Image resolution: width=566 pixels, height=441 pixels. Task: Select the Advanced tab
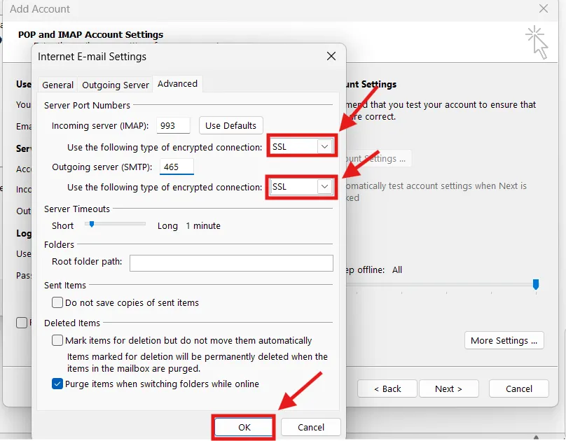pyautogui.click(x=177, y=84)
